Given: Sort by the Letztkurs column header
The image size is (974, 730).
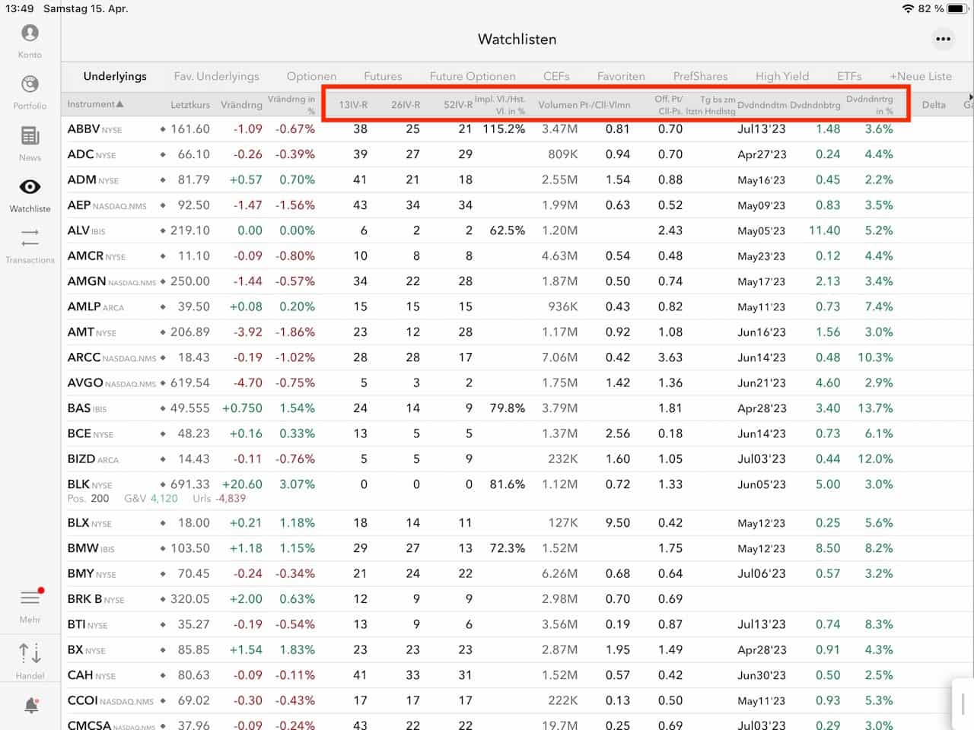Looking at the screenshot, I should point(190,105).
